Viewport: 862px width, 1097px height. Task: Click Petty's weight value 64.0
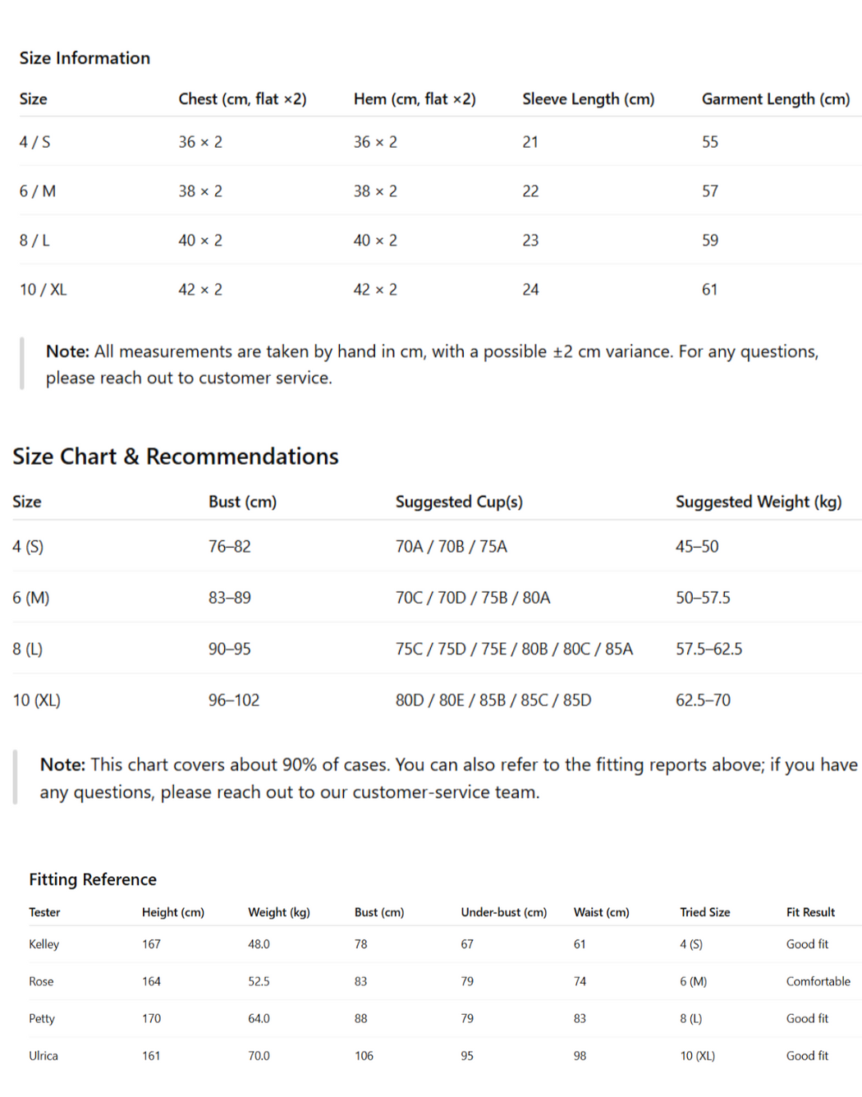[x=259, y=1019]
